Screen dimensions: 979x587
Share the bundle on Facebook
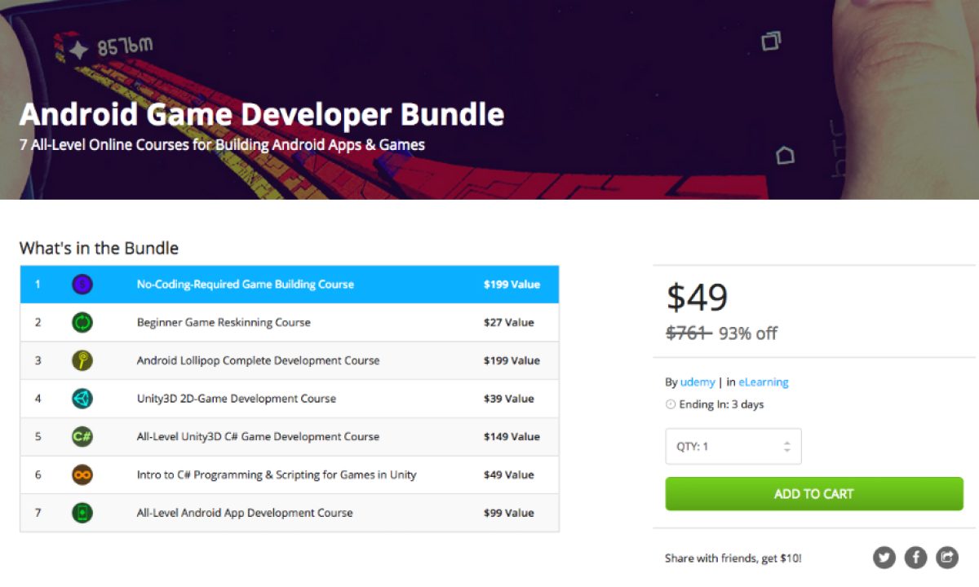pos(915,558)
